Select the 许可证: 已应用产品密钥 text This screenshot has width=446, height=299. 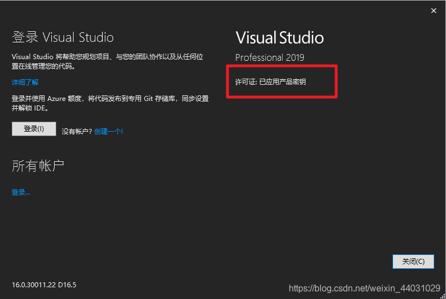tap(270, 82)
